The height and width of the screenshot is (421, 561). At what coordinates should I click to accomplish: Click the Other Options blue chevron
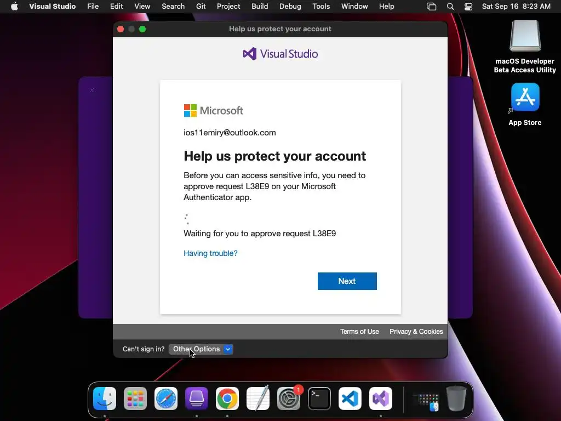coord(228,349)
